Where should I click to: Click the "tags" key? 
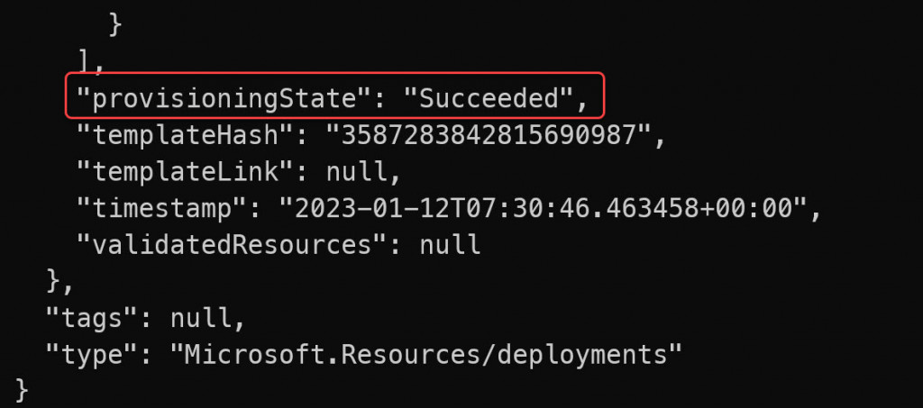coord(93,319)
